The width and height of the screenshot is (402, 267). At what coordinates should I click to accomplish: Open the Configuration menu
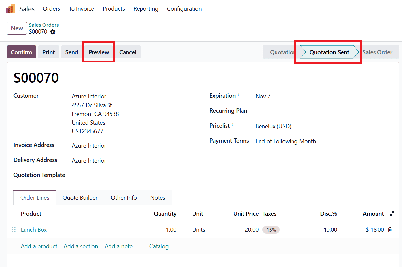(x=184, y=9)
